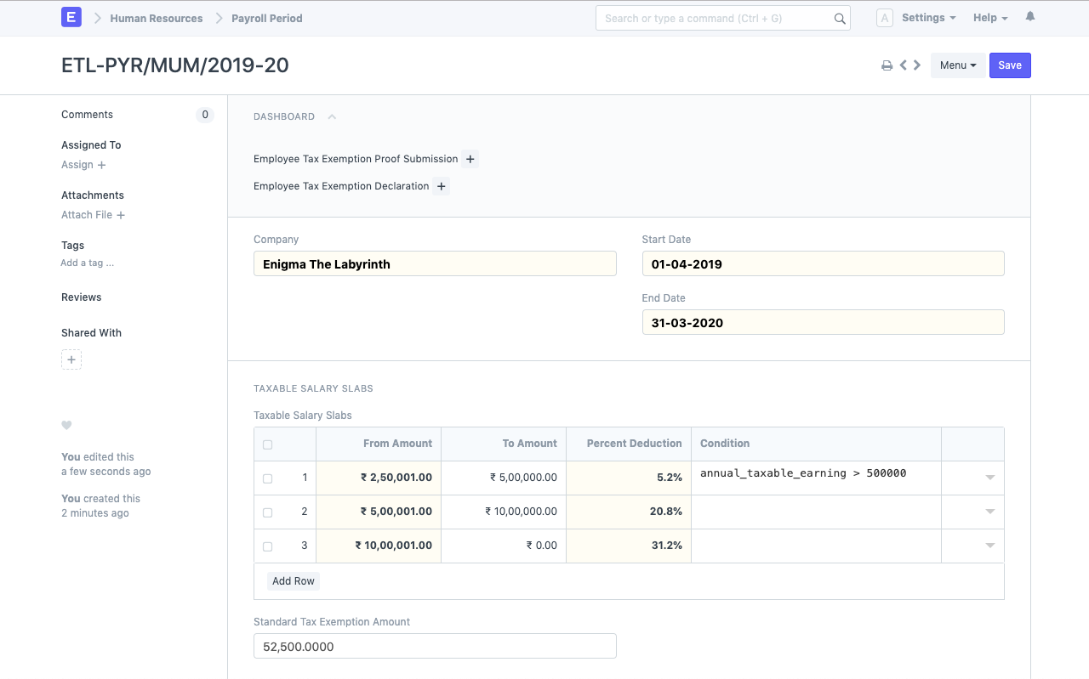Open the search magnifier icon
1089x679 pixels.
(x=839, y=18)
